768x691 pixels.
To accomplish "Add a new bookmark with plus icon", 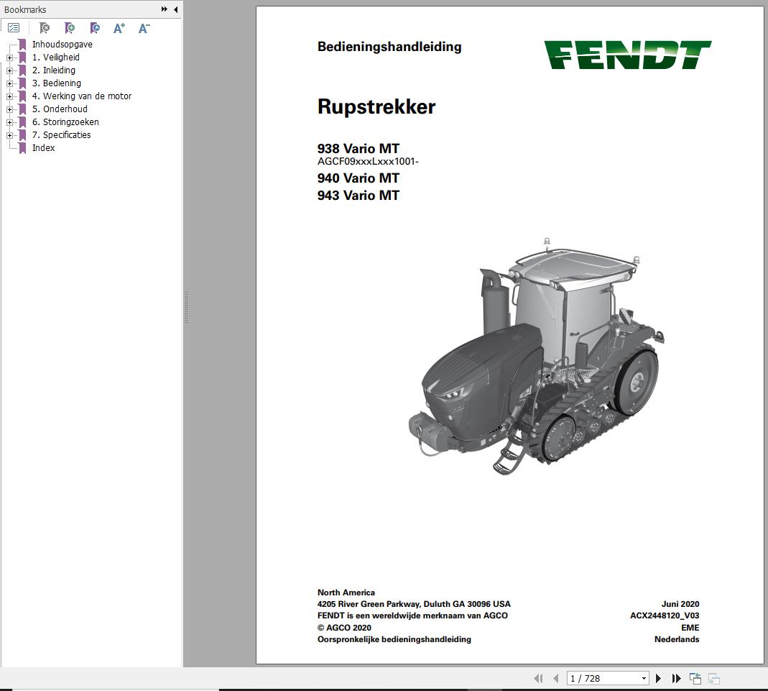I will [x=70, y=29].
